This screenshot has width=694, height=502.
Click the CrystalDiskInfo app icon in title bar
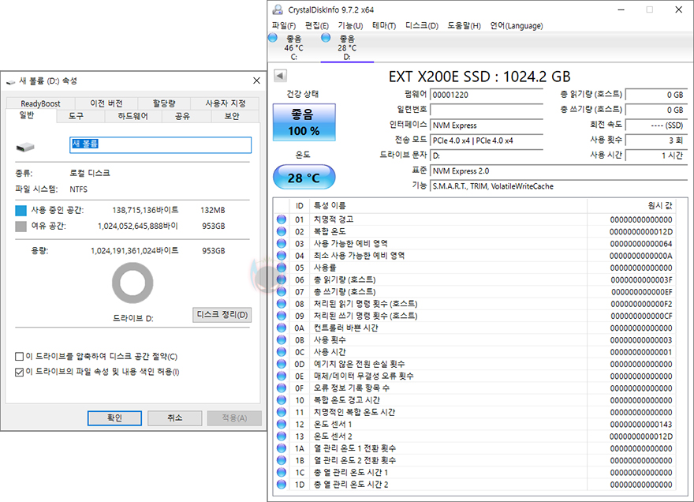[278, 9]
